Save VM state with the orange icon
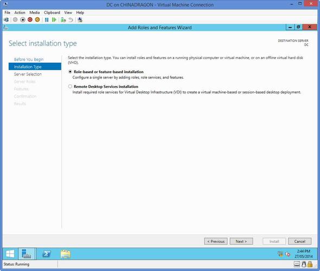This screenshot has width=320, height=271. tap(37, 20)
